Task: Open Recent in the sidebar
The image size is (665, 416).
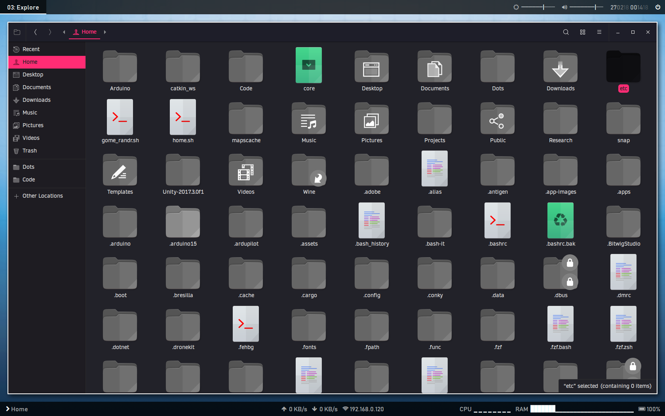Action: pos(47,49)
